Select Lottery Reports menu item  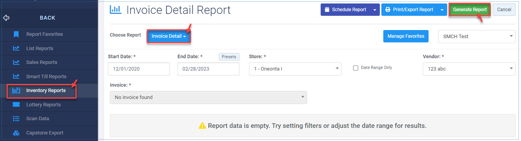[x=43, y=104]
